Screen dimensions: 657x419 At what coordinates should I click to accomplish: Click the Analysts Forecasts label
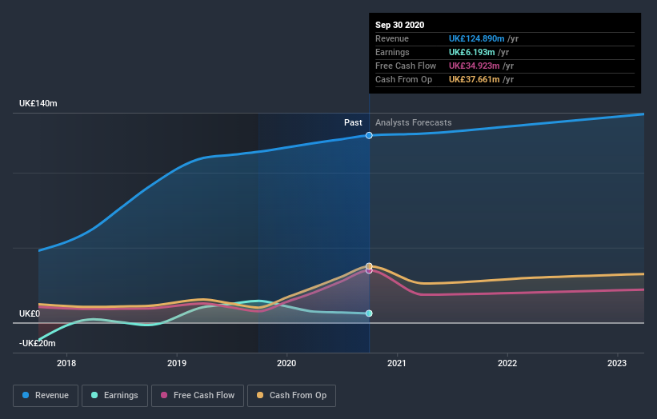click(x=414, y=122)
